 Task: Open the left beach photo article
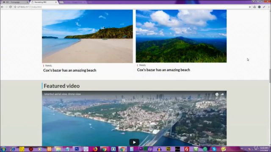point(87,36)
